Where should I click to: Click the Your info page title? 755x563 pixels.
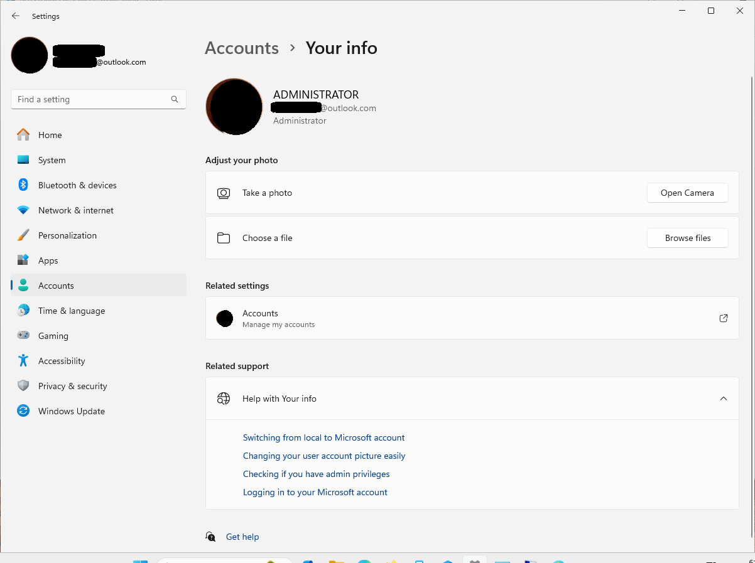(342, 48)
